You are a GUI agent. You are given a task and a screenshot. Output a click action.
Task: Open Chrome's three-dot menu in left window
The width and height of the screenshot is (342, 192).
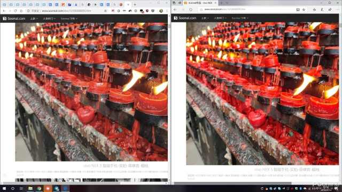click(167, 11)
